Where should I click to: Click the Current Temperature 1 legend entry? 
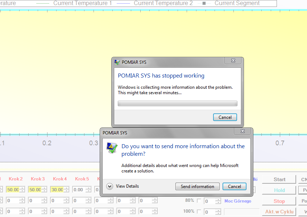pos(74,3)
